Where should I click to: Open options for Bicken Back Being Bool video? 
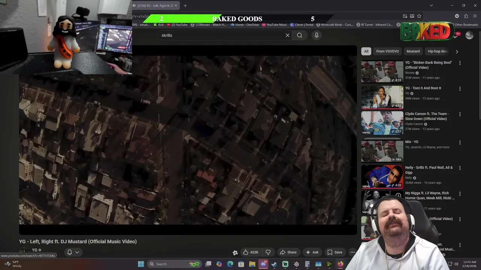click(460, 63)
